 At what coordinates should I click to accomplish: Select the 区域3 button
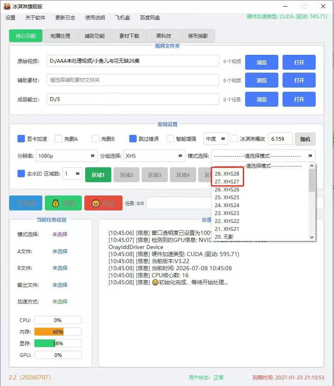(155, 175)
